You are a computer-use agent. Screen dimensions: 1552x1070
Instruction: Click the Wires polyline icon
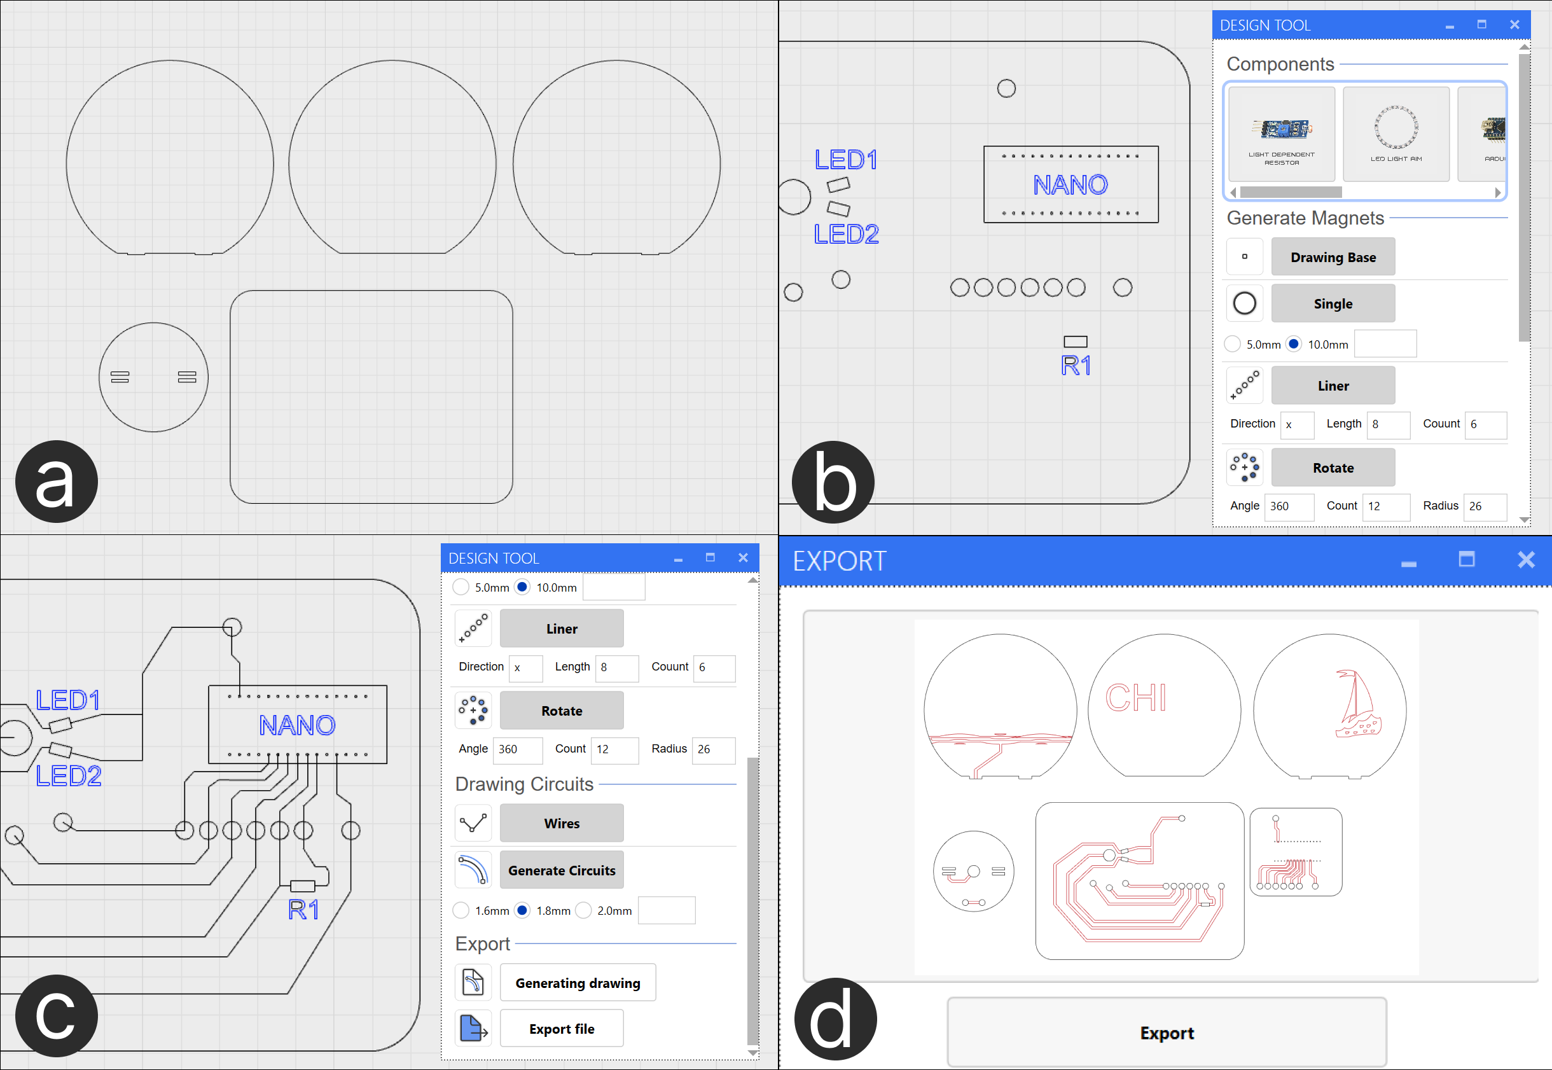click(x=473, y=823)
